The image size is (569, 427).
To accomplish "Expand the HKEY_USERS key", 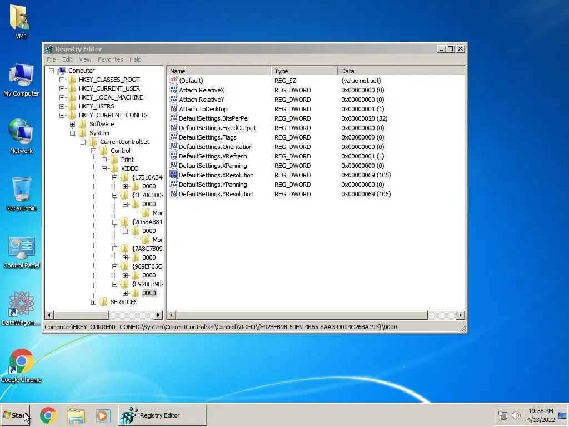I will click(x=62, y=106).
